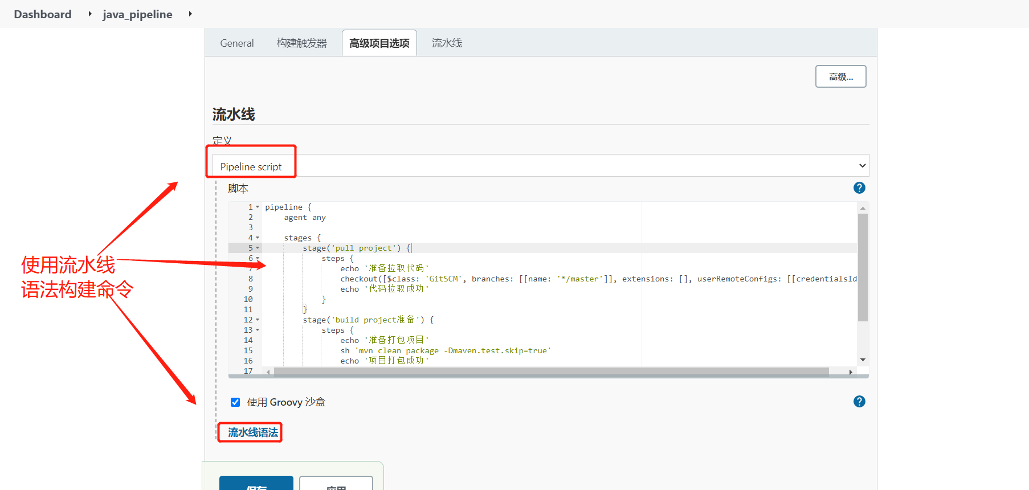Collapse the steps block fold on line 13

pyautogui.click(x=258, y=330)
